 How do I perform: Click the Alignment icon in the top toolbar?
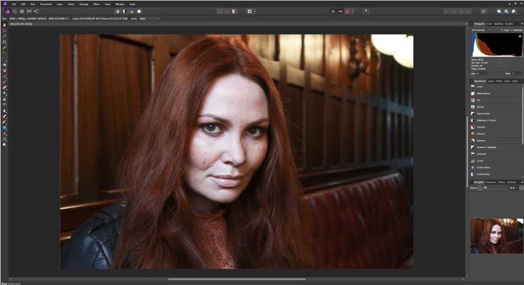[484, 12]
